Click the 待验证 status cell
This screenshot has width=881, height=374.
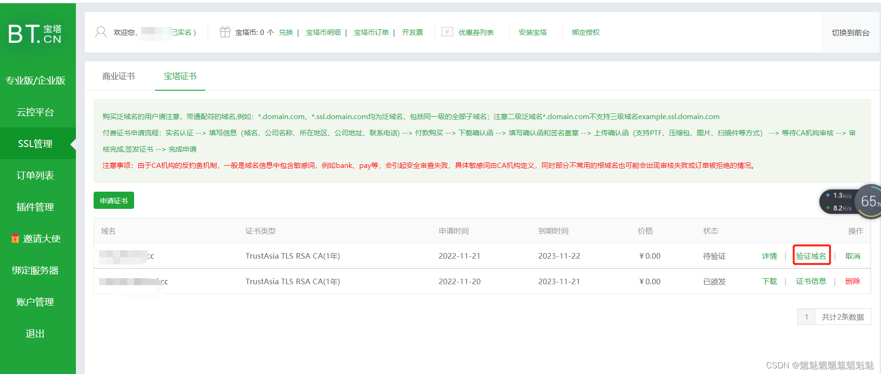coord(714,256)
